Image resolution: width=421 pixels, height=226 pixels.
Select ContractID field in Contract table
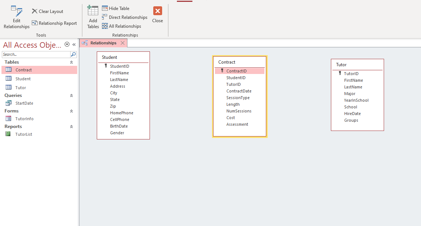click(x=240, y=71)
